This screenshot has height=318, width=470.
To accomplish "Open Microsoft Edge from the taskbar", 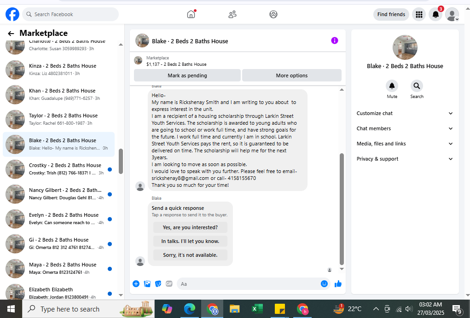I will pyautogui.click(x=190, y=309).
